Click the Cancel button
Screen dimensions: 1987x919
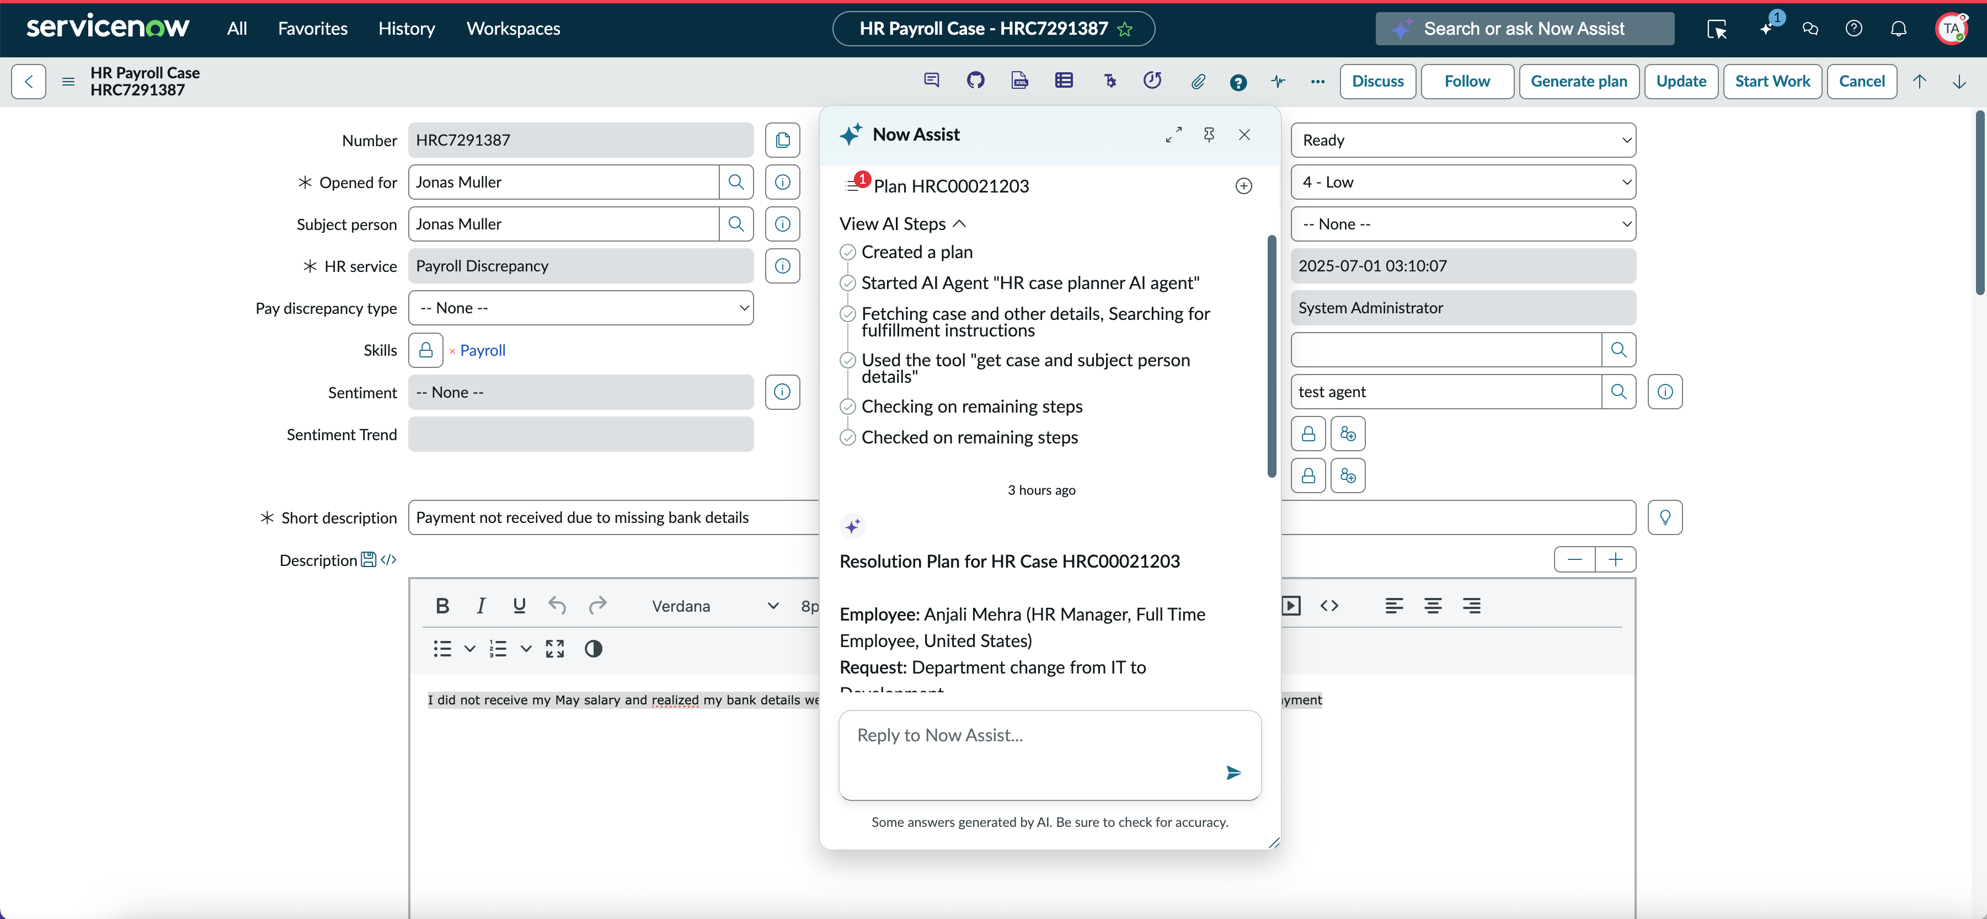click(1861, 81)
